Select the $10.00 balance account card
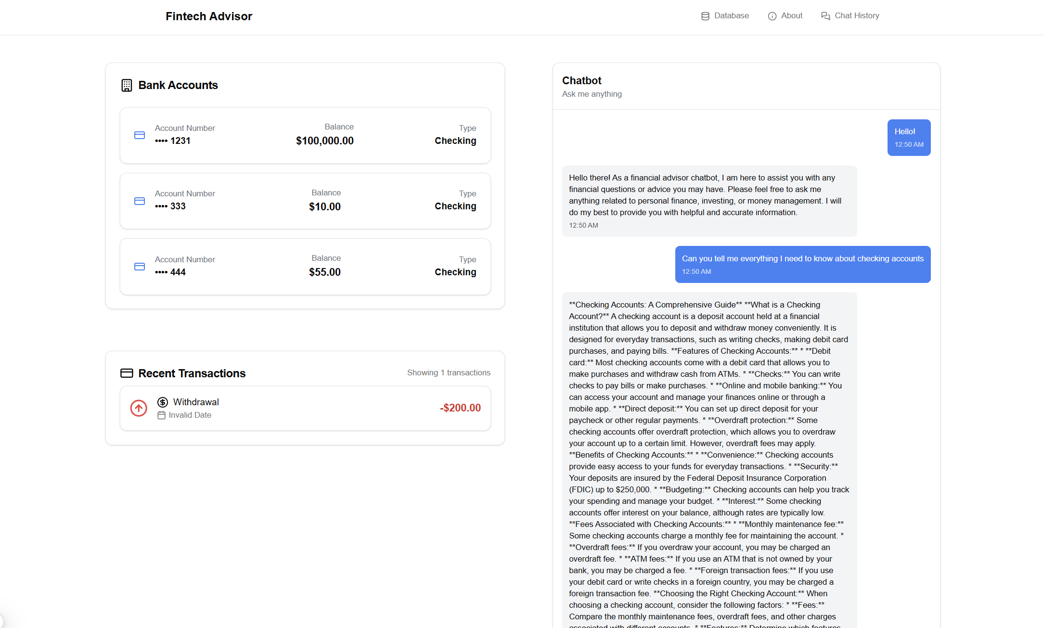This screenshot has height=628, width=1043. (x=305, y=201)
